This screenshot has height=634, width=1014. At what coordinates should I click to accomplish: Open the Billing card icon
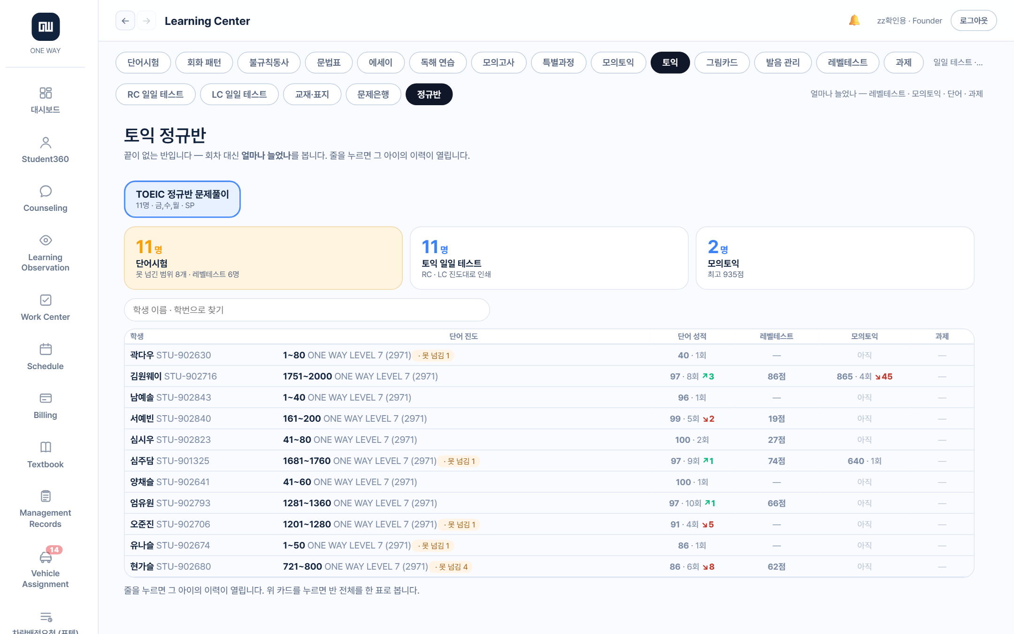coord(46,398)
